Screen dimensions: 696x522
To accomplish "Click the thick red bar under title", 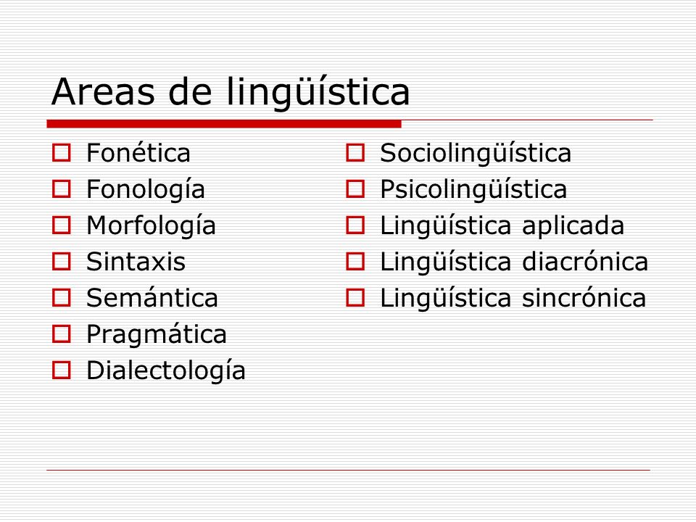I will pyautogui.click(x=224, y=124).
